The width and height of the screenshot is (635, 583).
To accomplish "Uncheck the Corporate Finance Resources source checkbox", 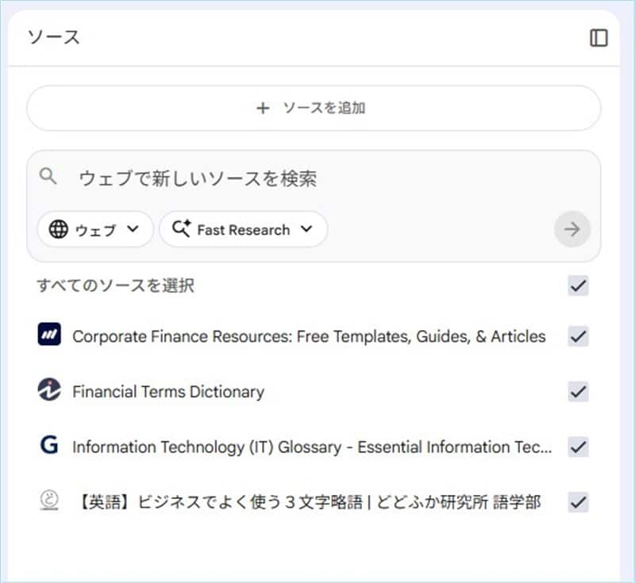I will [x=578, y=336].
